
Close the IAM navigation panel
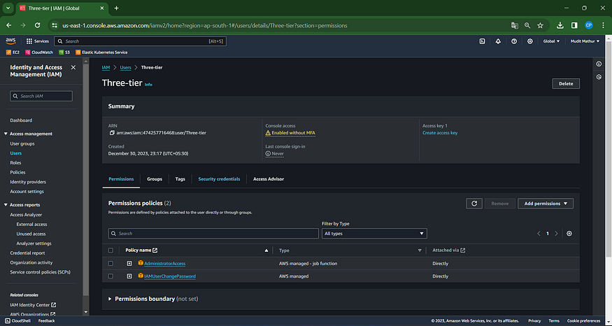point(73,68)
